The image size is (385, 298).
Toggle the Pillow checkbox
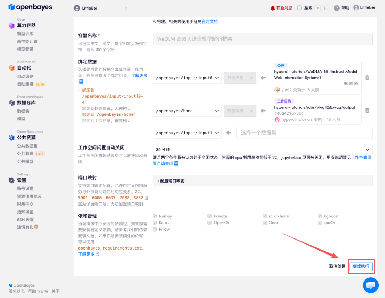155,229
